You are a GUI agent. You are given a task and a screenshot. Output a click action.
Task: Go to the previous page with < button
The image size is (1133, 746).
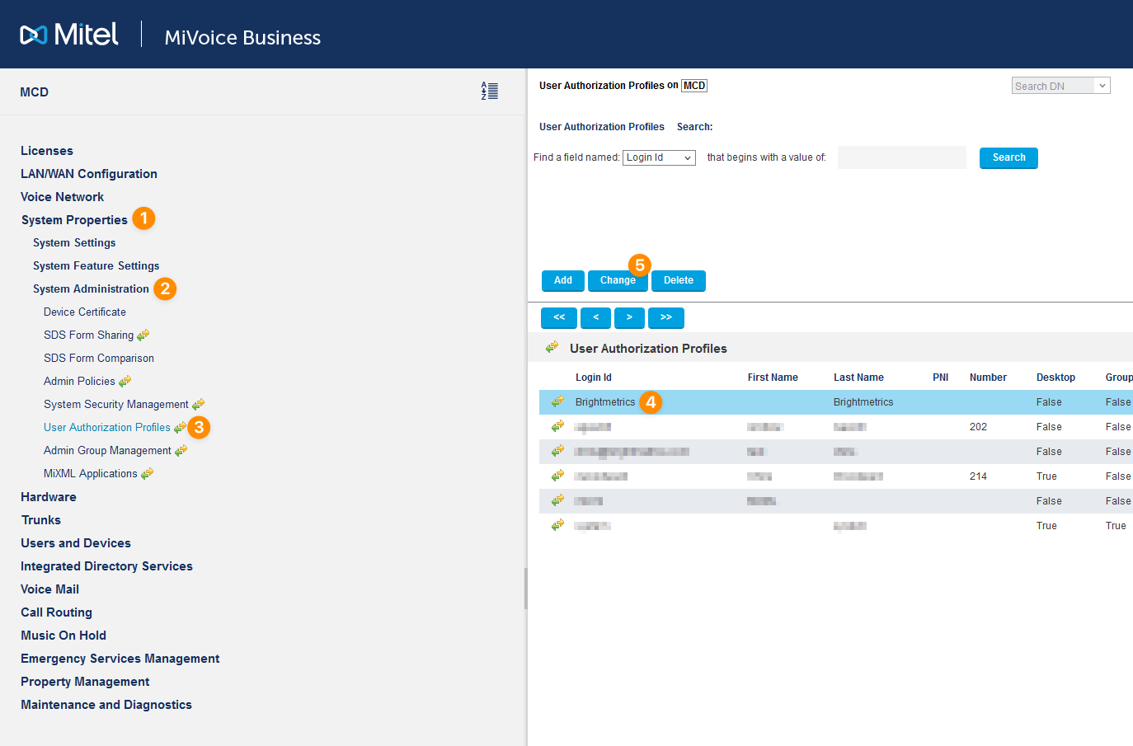click(595, 317)
